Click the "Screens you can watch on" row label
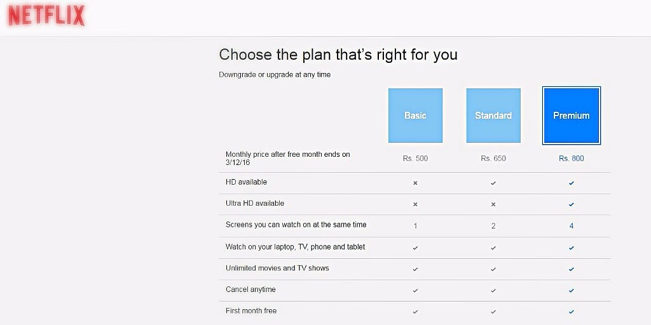Viewport: 651px width, 325px height. 296,225
